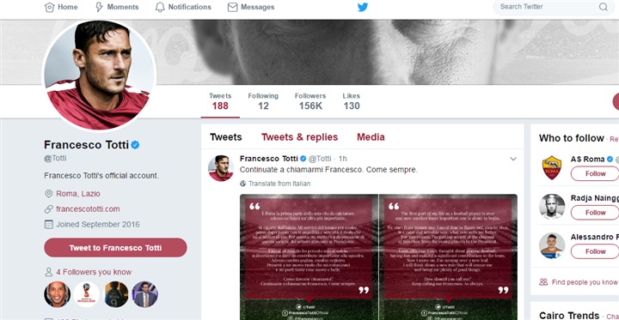Click the search magnifier icon

coord(604,7)
